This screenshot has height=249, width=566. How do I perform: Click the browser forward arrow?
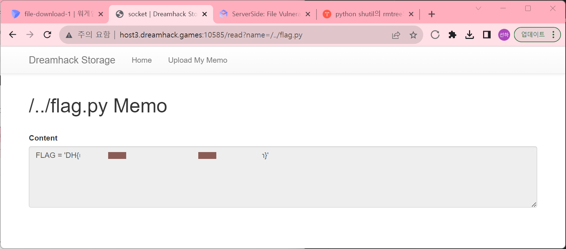tap(30, 35)
